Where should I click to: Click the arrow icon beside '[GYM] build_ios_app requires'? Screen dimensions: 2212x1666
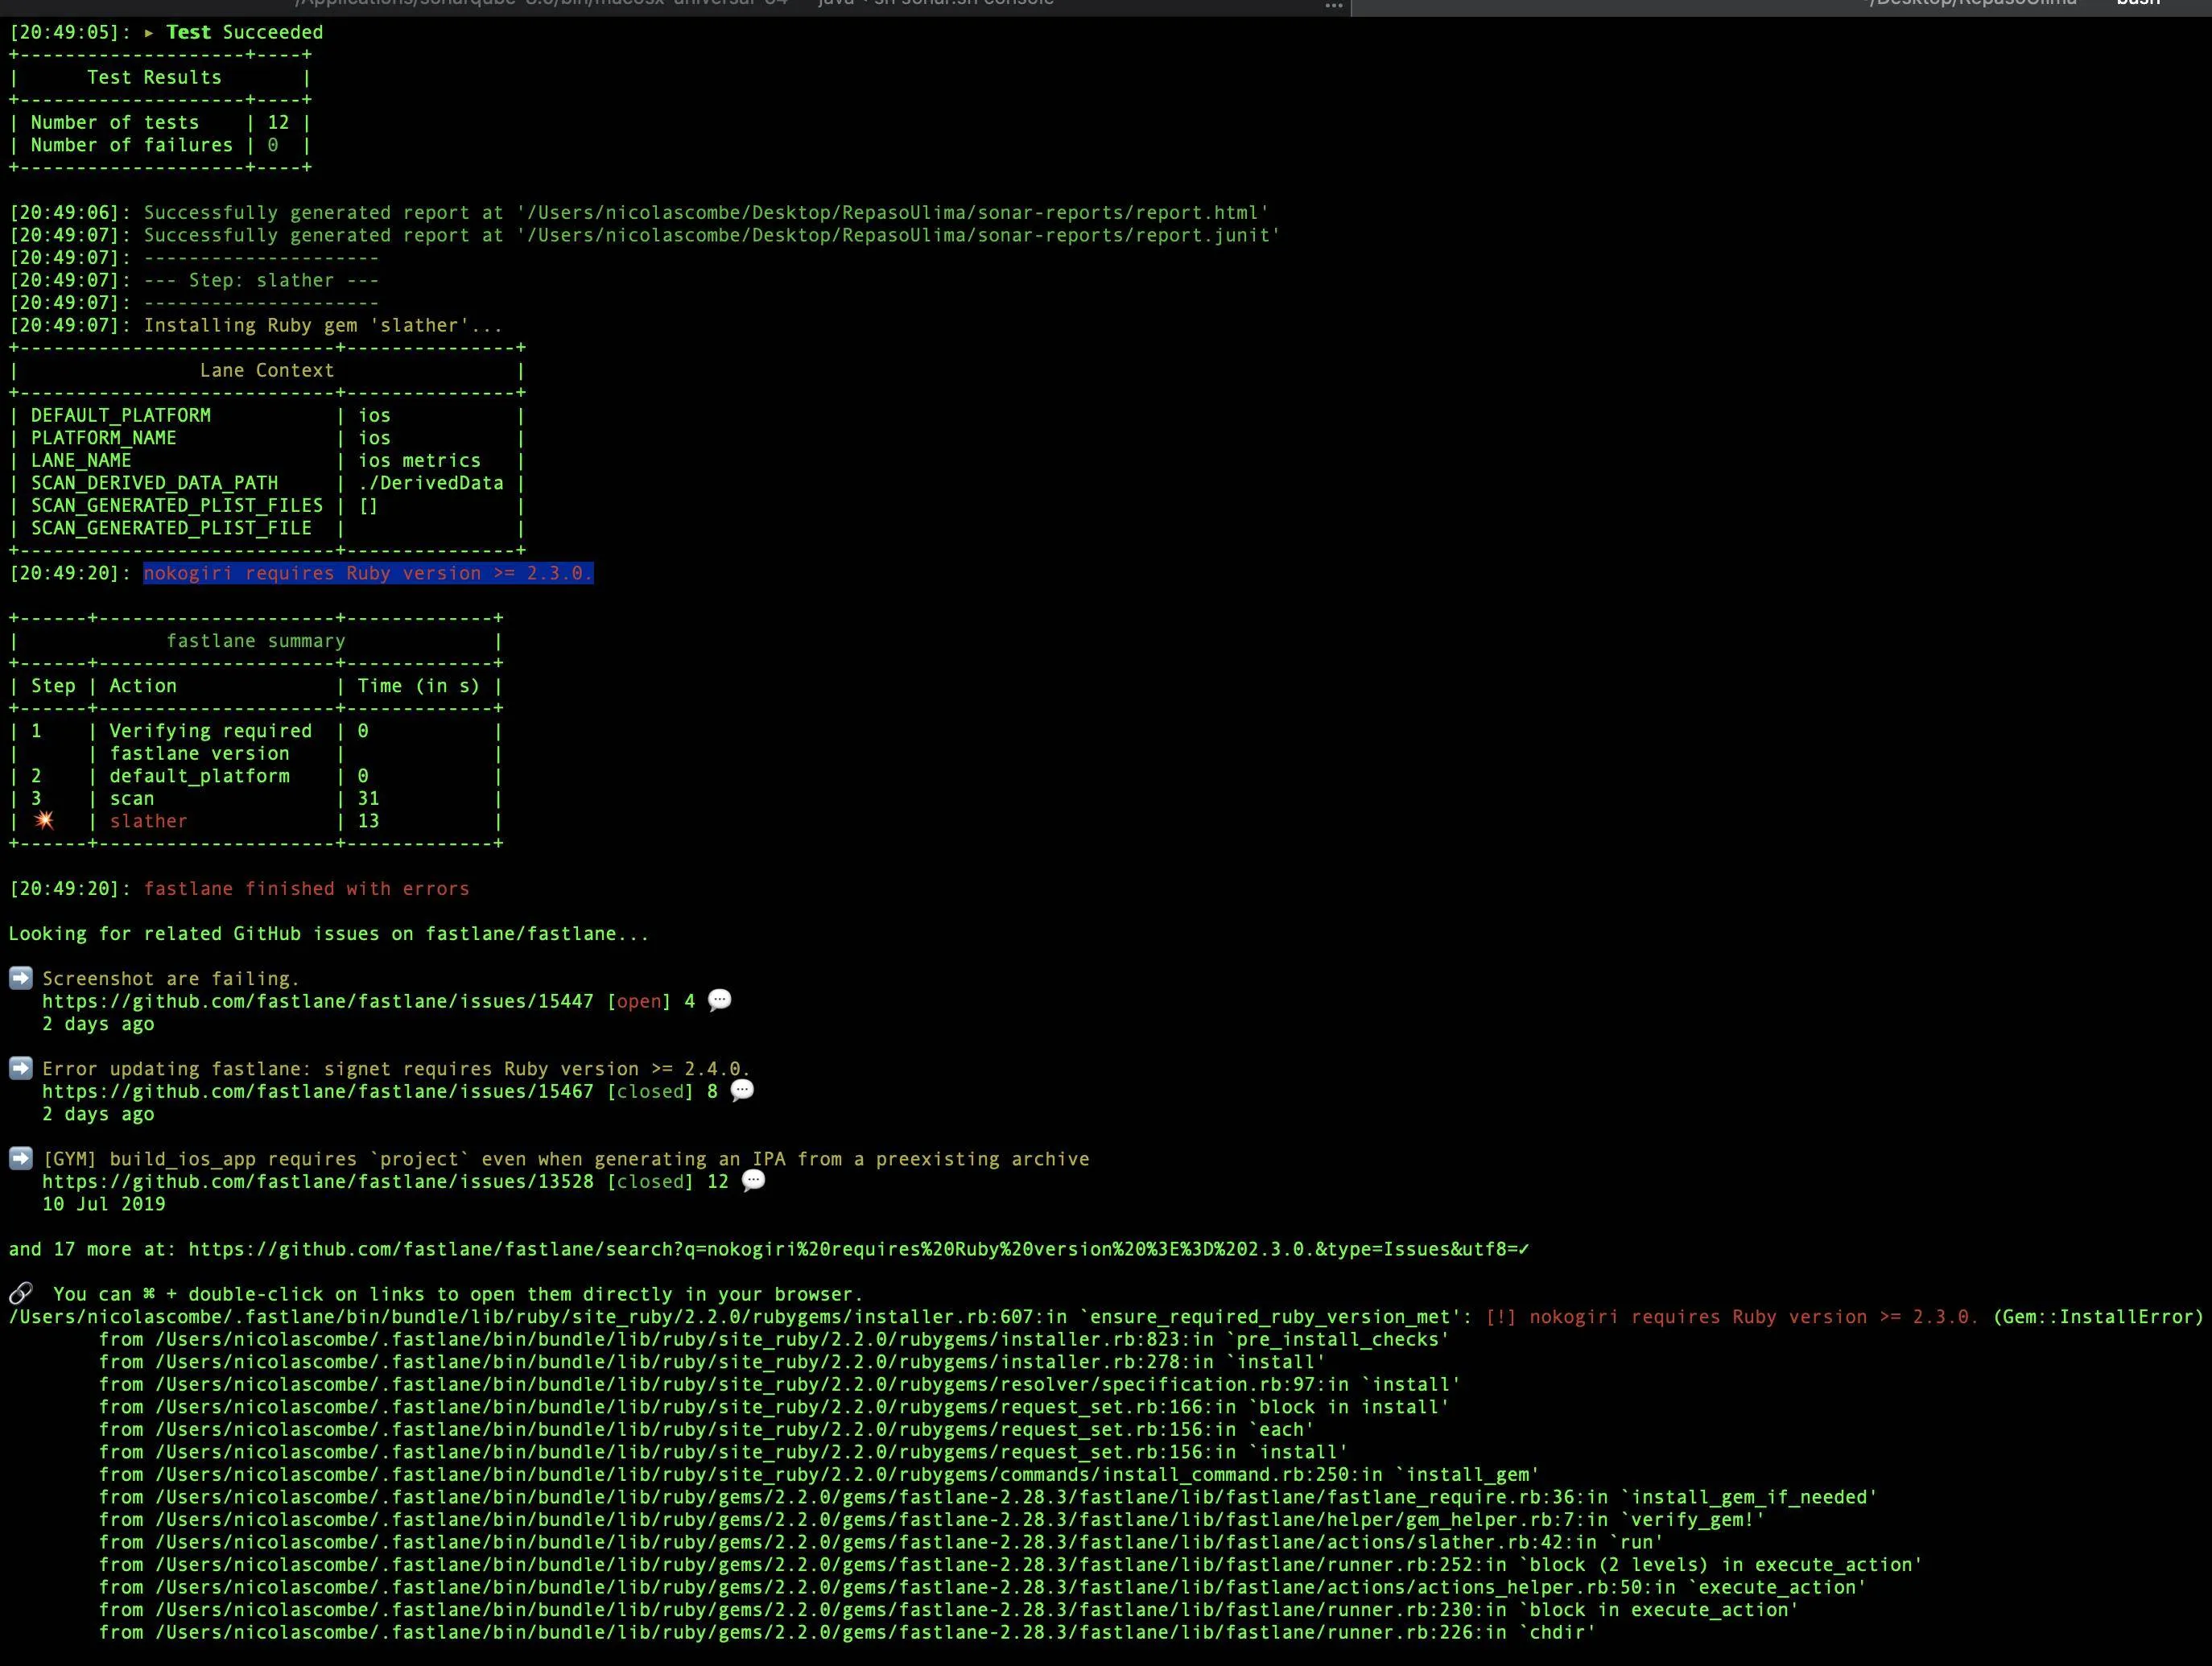(x=21, y=1157)
